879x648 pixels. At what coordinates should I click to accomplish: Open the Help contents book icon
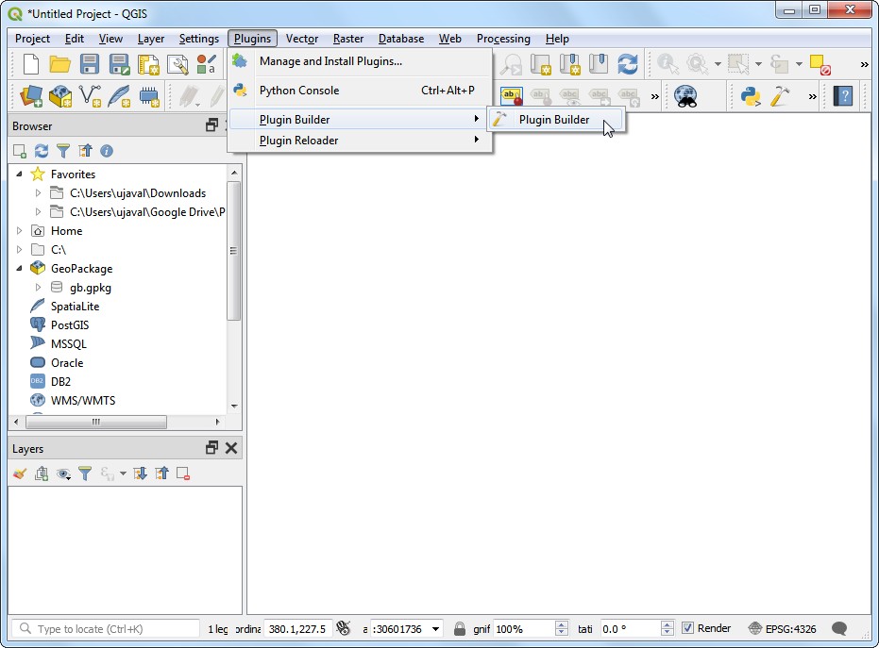(843, 96)
